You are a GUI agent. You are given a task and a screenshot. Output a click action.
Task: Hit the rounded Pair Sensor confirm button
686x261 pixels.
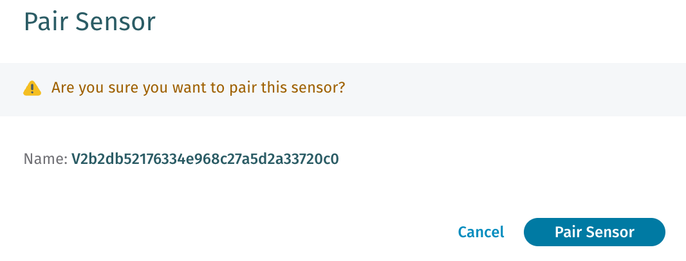(594, 232)
